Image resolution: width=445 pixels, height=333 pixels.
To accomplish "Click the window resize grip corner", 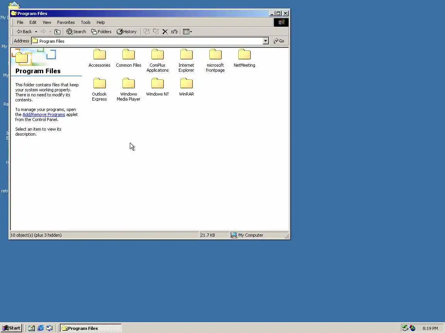I will click(287, 236).
